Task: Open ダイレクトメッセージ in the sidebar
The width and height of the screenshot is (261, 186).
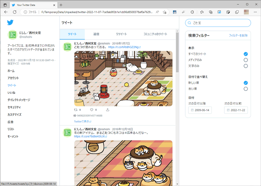Action: point(19,100)
